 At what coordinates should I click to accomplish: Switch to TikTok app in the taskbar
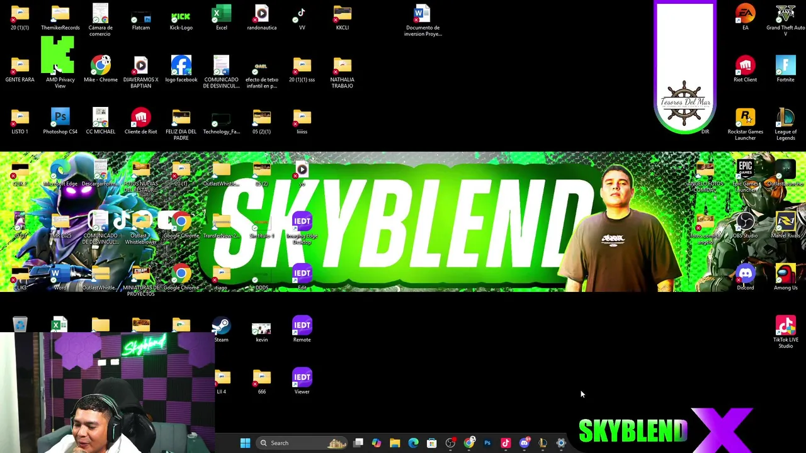pyautogui.click(x=506, y=443)
